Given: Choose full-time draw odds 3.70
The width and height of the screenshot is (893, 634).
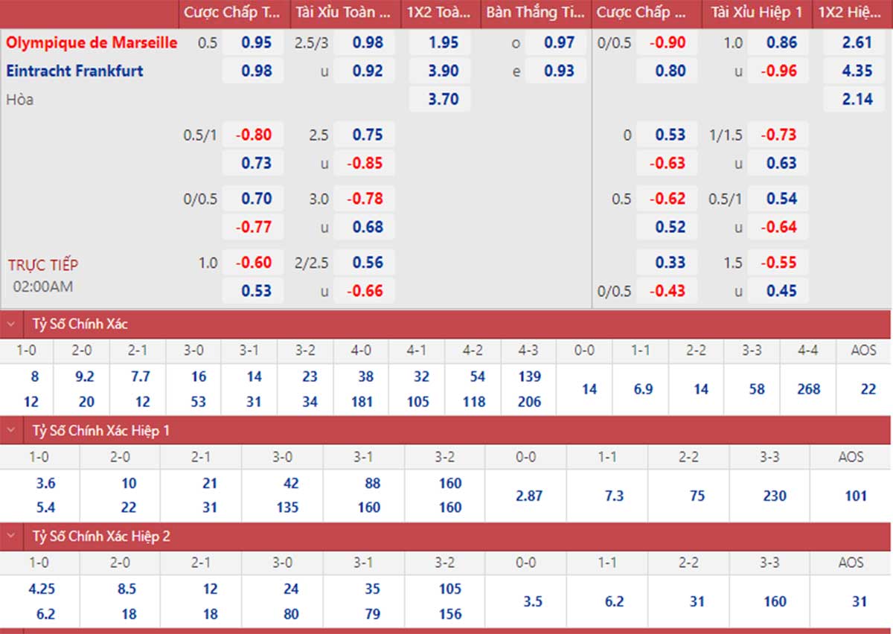Looking at the screenshot, I should (444, 99).
